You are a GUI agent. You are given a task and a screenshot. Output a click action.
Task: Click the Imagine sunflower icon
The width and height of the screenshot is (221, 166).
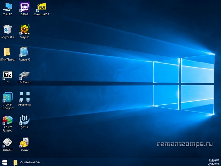point(24,30)
